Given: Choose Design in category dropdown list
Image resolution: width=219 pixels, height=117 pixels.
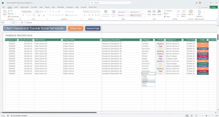Looking at the screenshot, I should point(148,76).
